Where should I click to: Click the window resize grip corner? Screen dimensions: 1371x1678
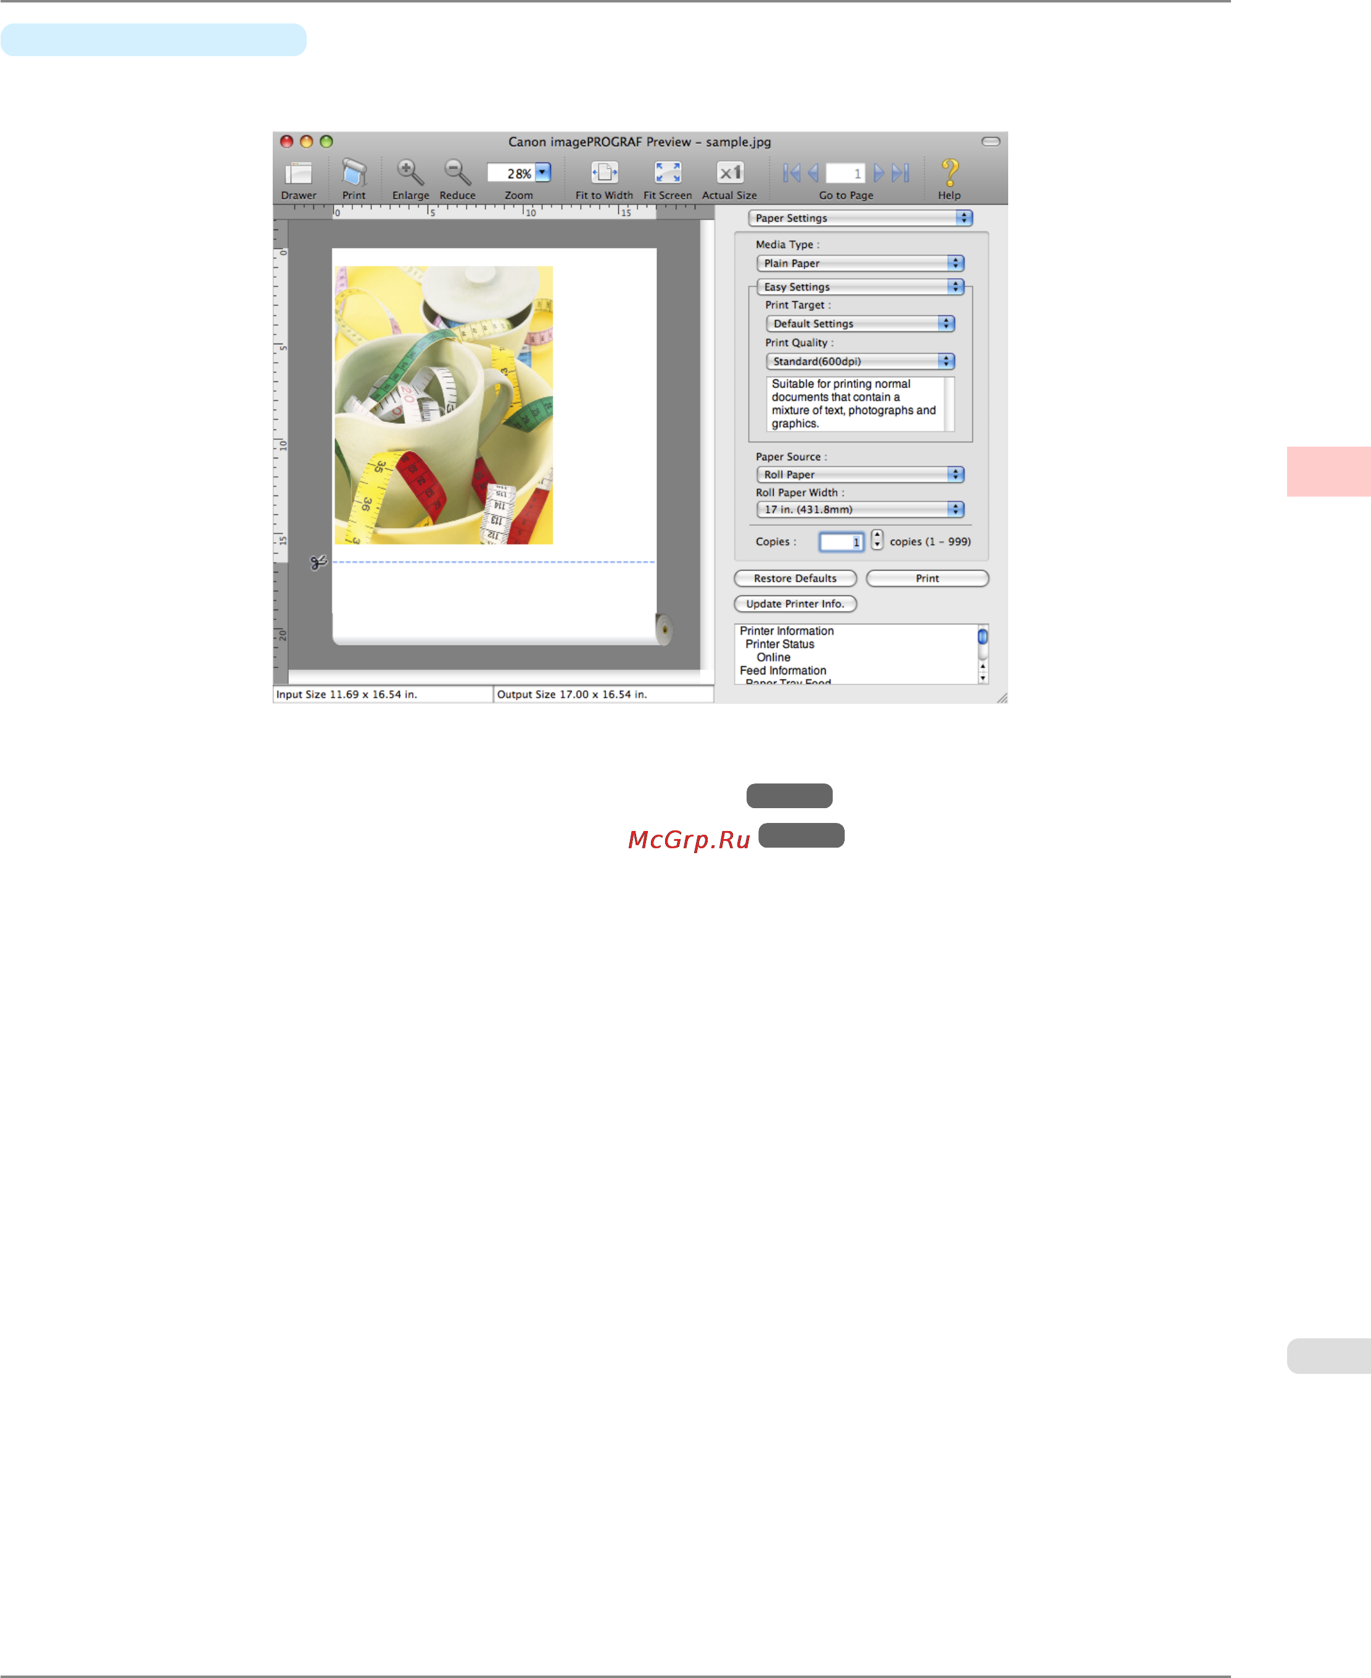(x=1001, y=697)
